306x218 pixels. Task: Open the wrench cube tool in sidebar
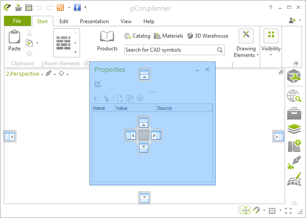coord(294,76)
